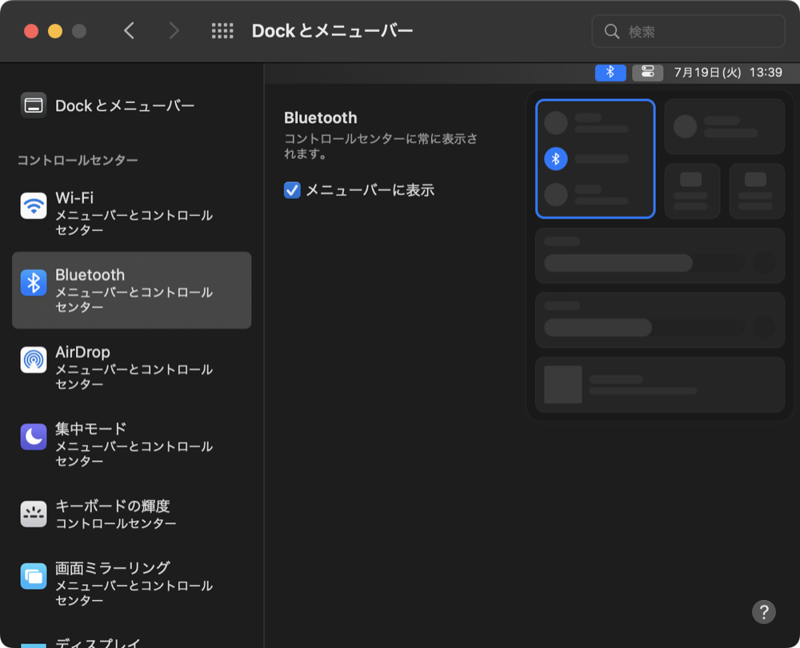
Task: Select AirDrop in the sidebar
Action: (x=132, y=367)
